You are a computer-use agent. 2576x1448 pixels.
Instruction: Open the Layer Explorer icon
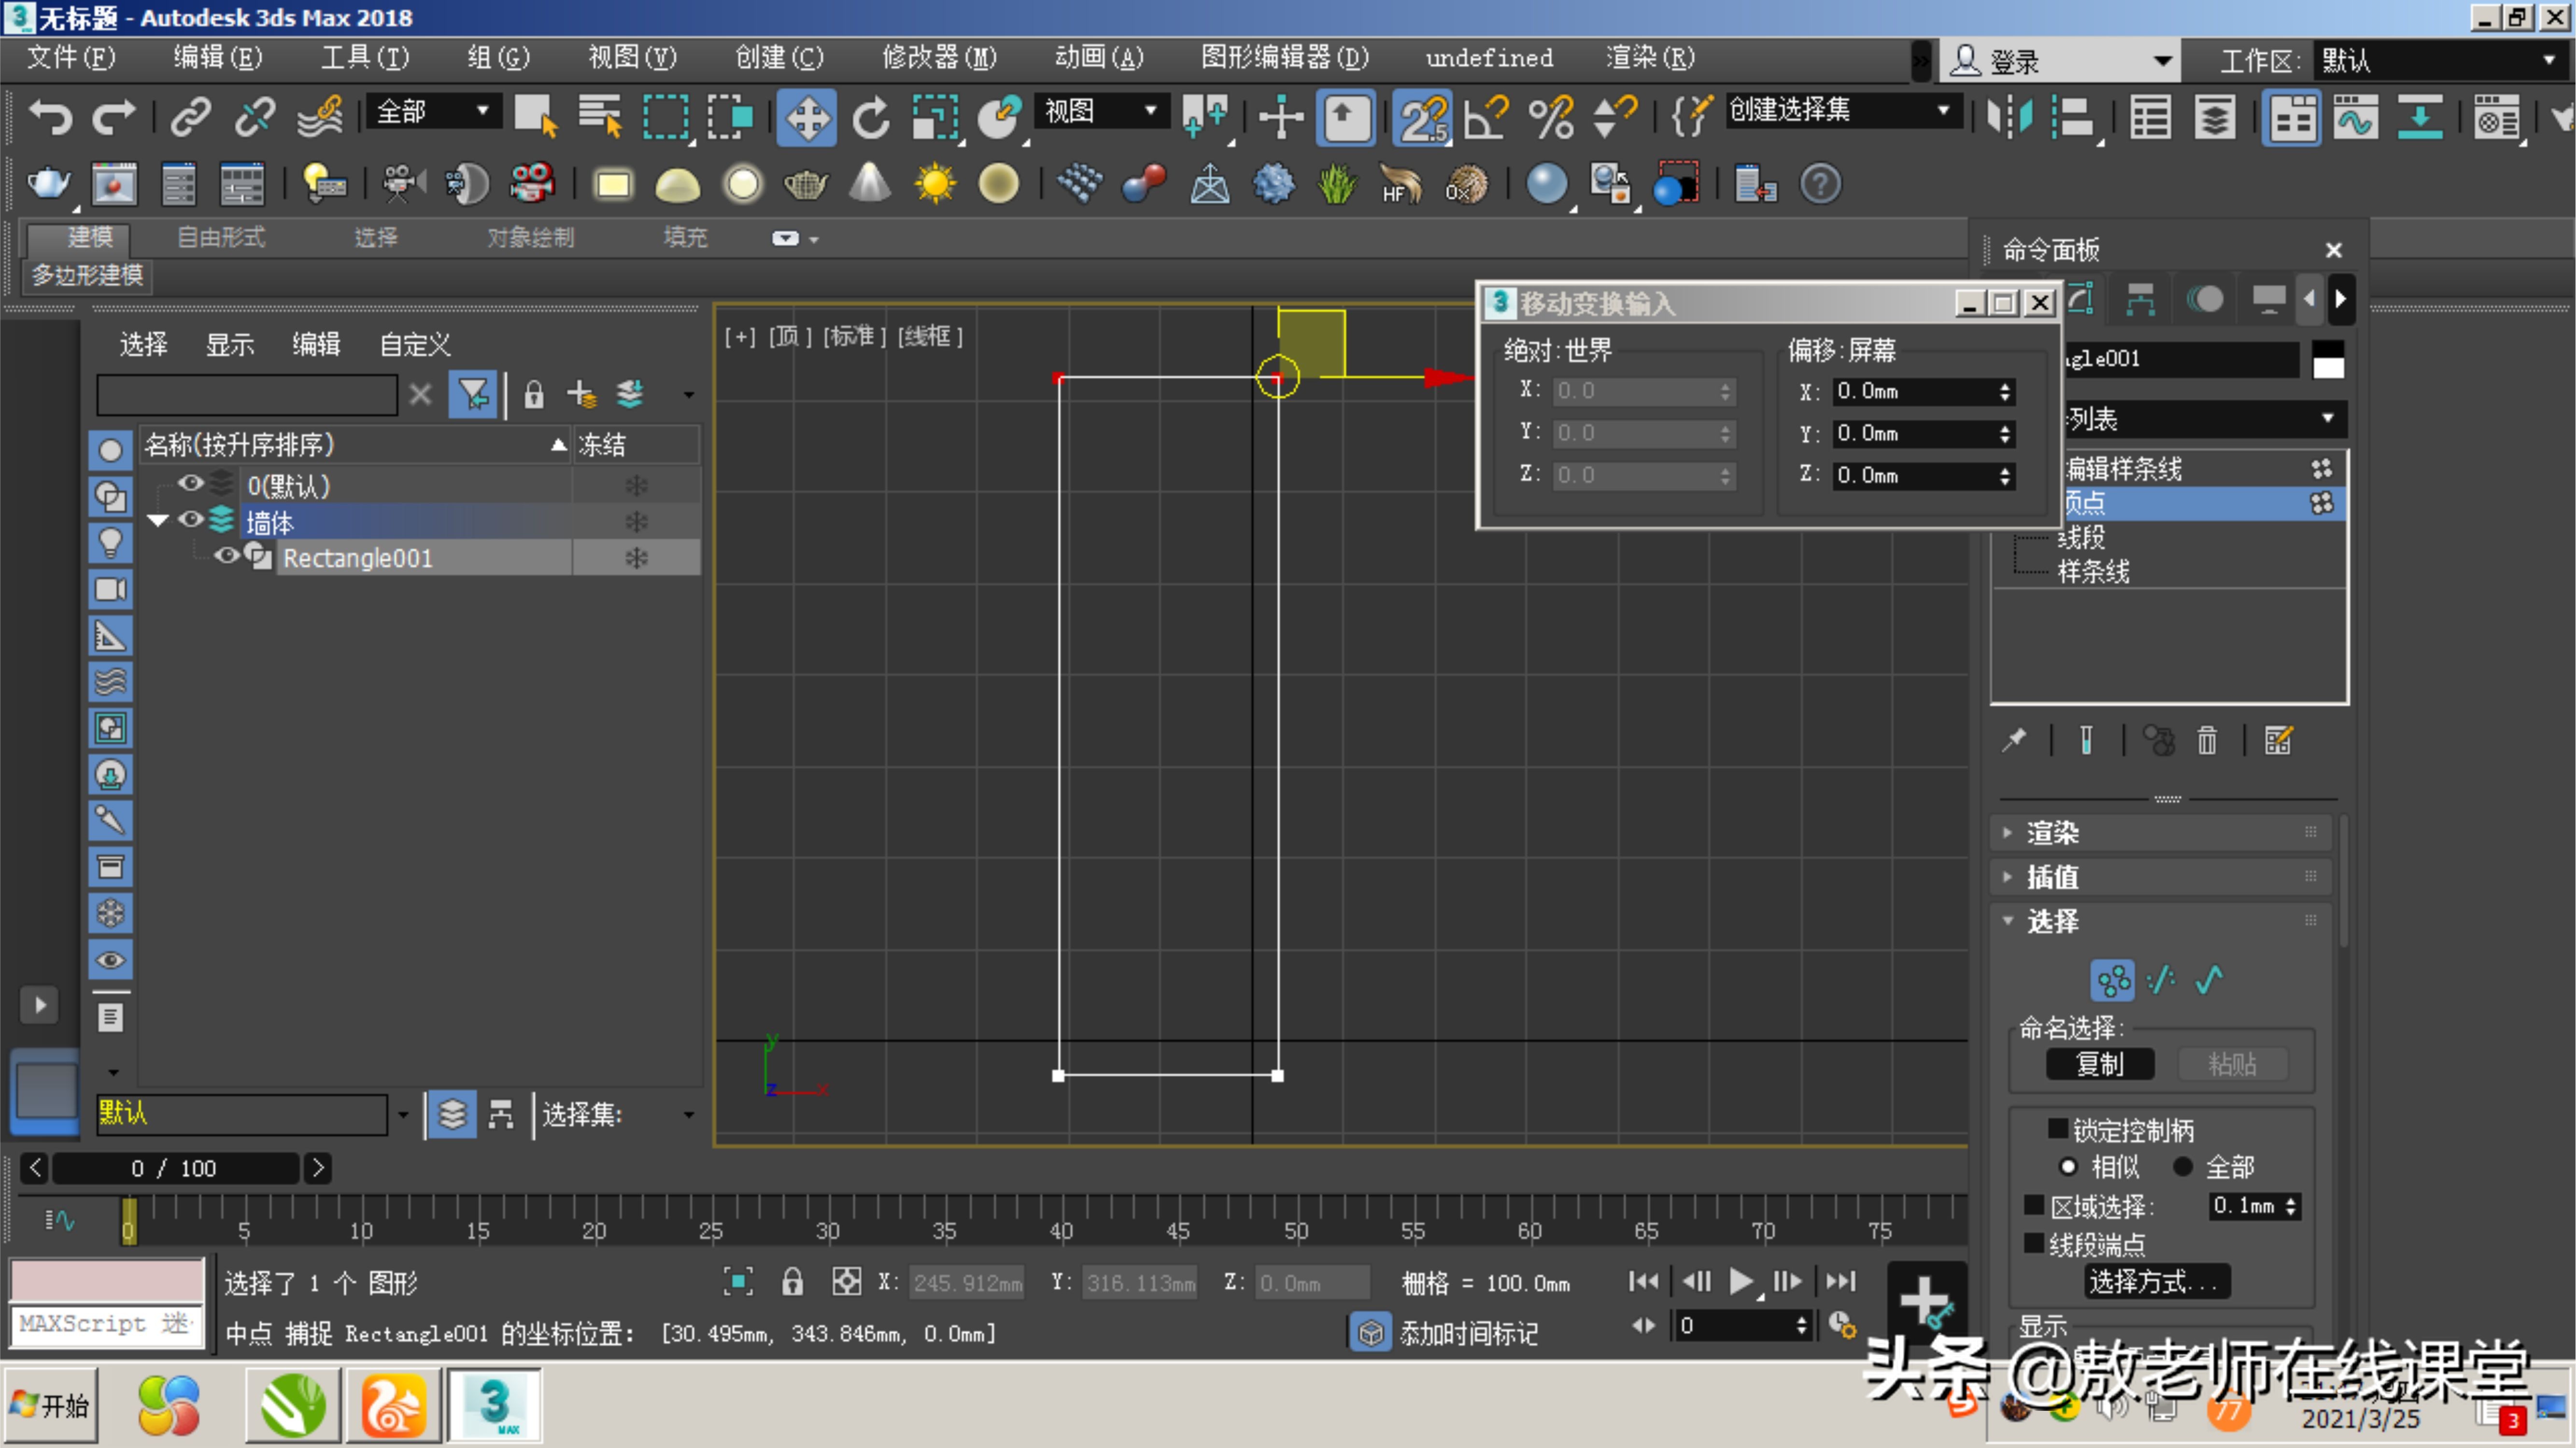point(2215,117)
